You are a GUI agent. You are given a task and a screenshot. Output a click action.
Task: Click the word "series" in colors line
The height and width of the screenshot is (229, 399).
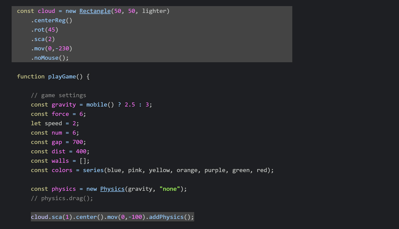coord(93,170)
